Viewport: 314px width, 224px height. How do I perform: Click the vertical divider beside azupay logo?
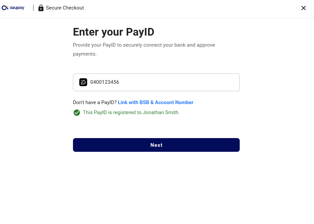tap(33, 8)
